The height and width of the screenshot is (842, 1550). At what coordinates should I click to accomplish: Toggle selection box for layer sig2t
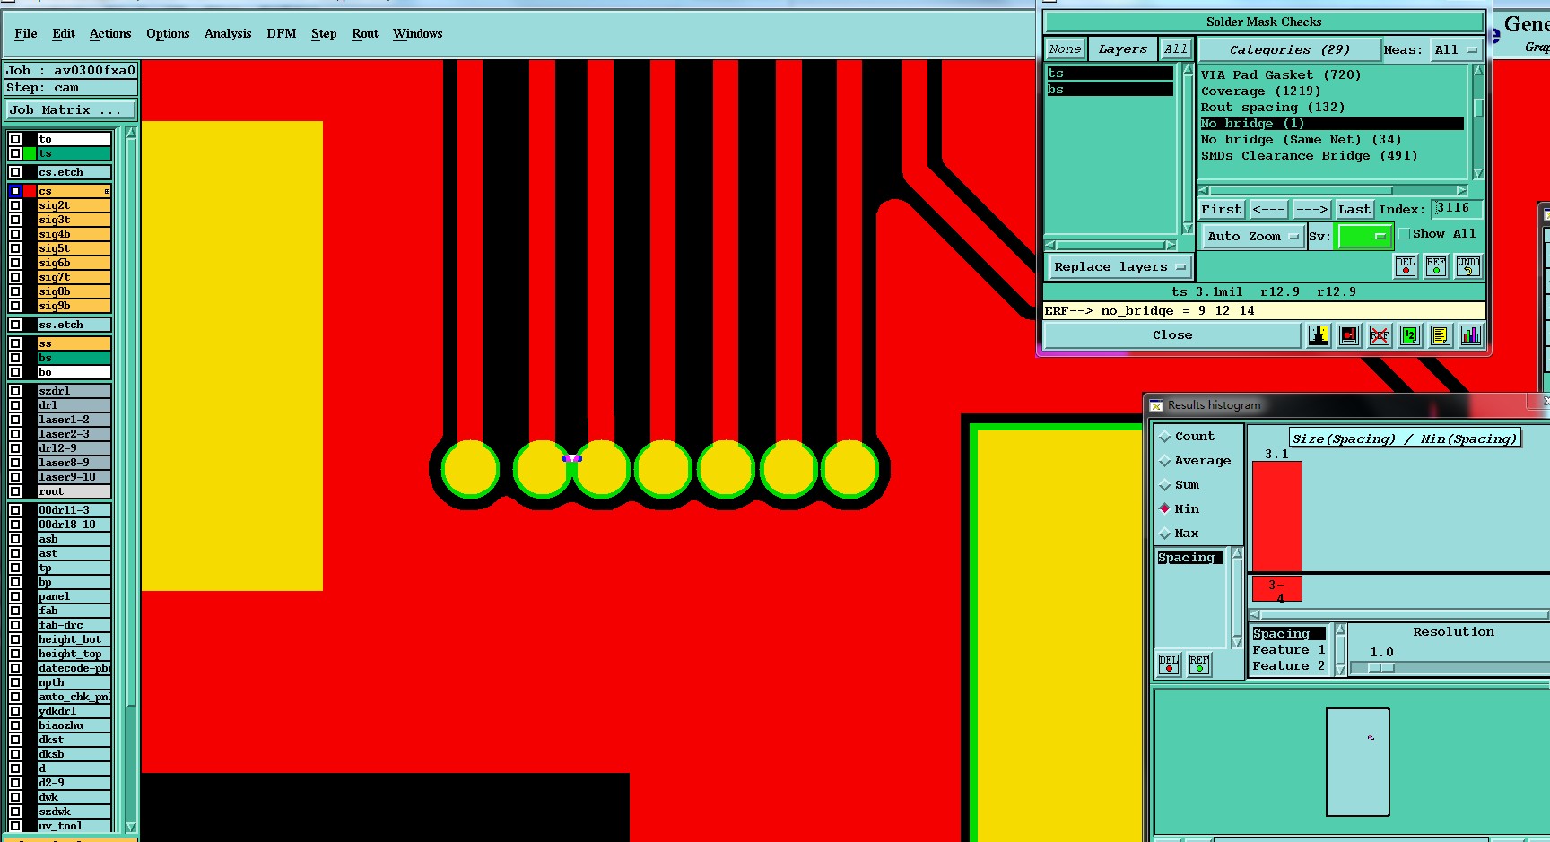point(15,205)
